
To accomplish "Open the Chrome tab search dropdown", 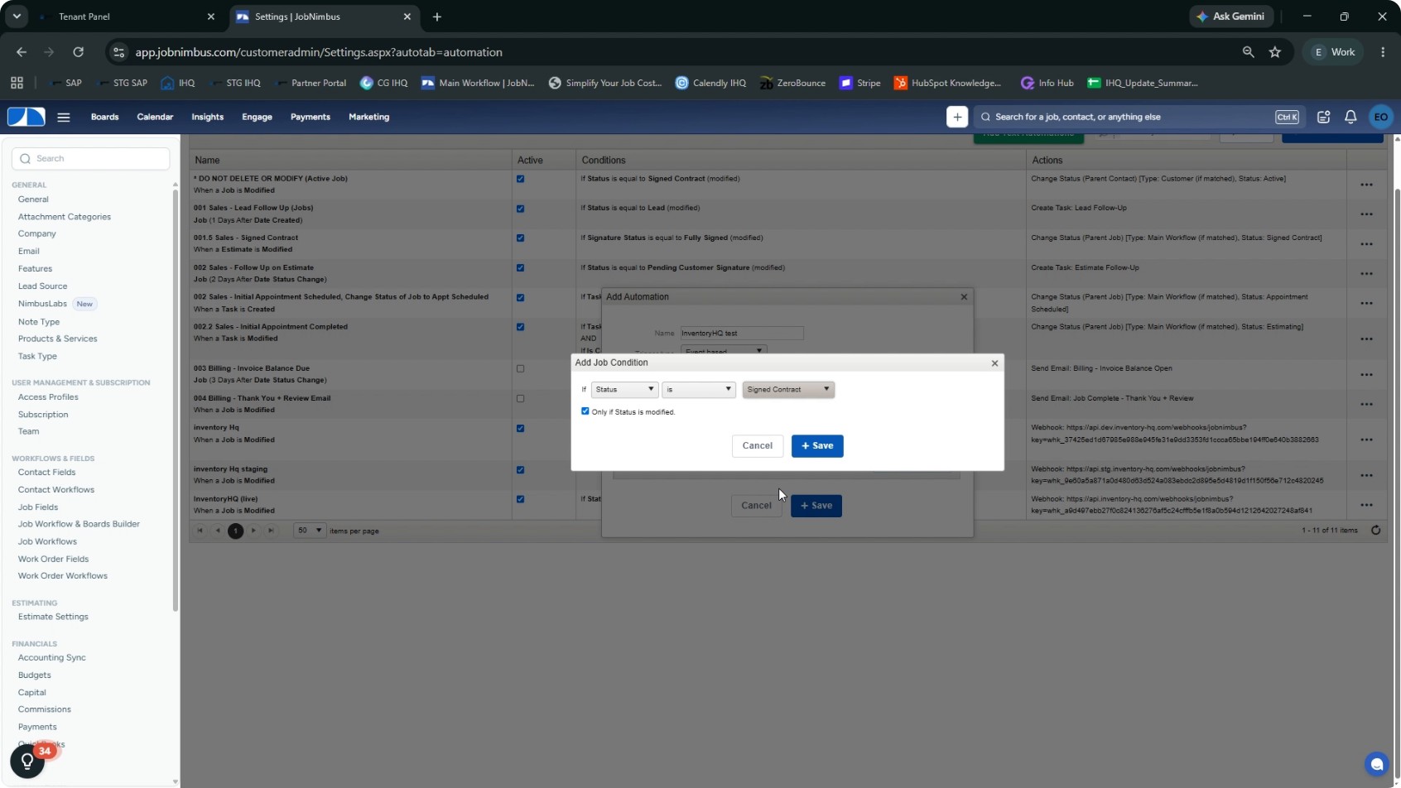I will (17, 17).
